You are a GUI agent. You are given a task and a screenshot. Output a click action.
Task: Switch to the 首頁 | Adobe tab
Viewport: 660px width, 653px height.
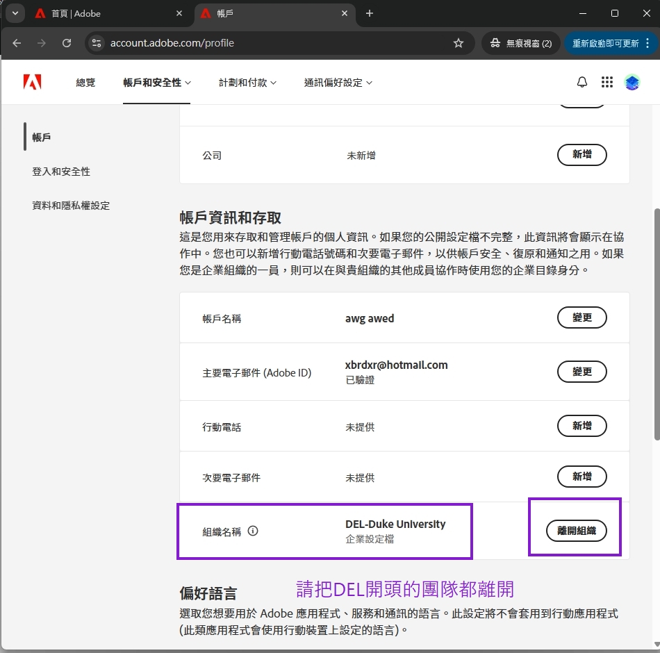pyautogui.click(x=104, y=13)
